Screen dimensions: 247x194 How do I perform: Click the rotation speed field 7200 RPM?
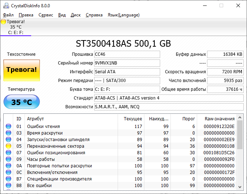tap(225, 72)
